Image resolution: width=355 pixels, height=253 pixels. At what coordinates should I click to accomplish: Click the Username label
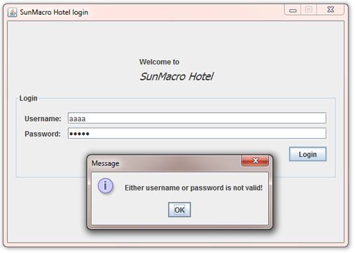(x=43, y=119)
